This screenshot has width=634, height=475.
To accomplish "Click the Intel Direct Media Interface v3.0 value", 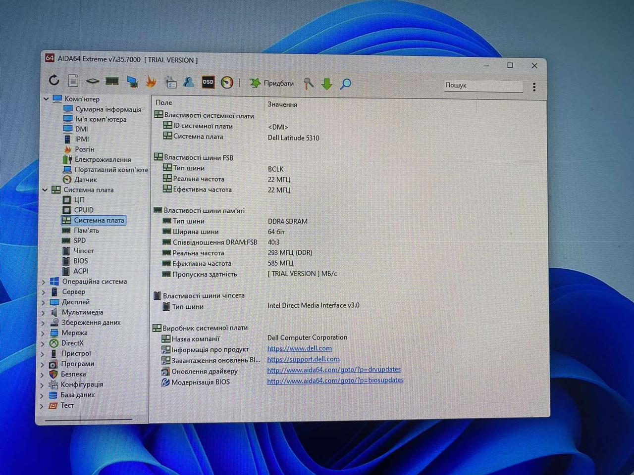I will [x=313, y=305].
